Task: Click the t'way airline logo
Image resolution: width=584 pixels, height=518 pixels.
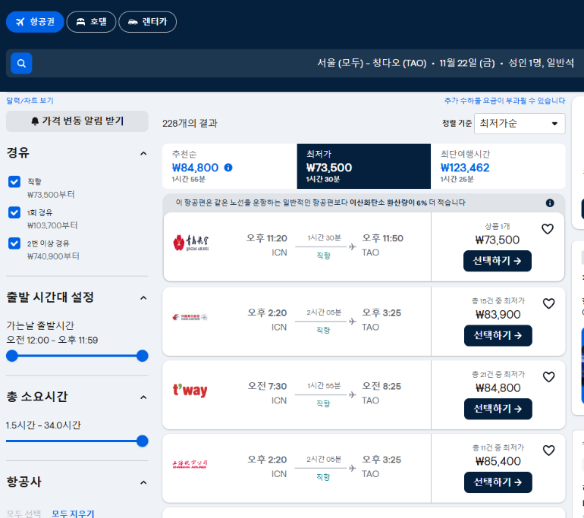Action: [x=190, y=390]
